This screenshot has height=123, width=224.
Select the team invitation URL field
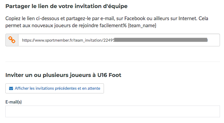point(119,40)
